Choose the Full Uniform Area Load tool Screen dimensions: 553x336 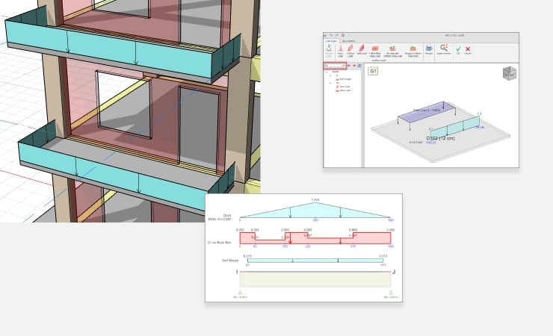(x=375, y=51)
